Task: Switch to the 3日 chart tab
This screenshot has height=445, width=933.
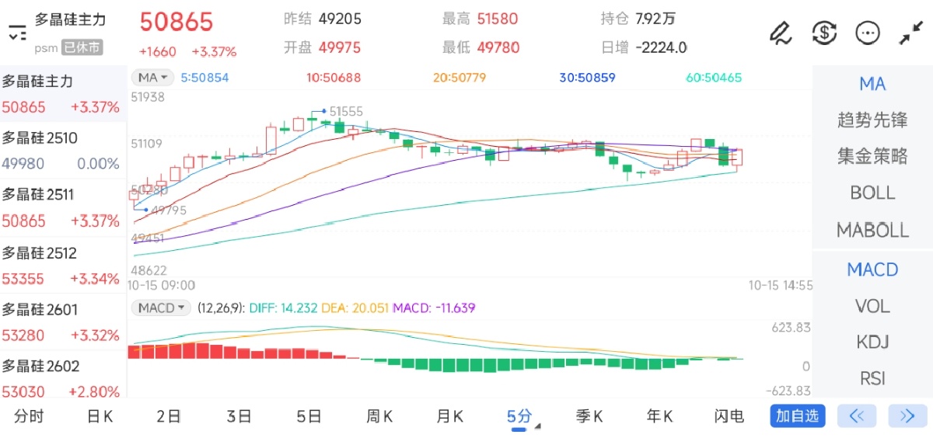Action: pos(239,416)
